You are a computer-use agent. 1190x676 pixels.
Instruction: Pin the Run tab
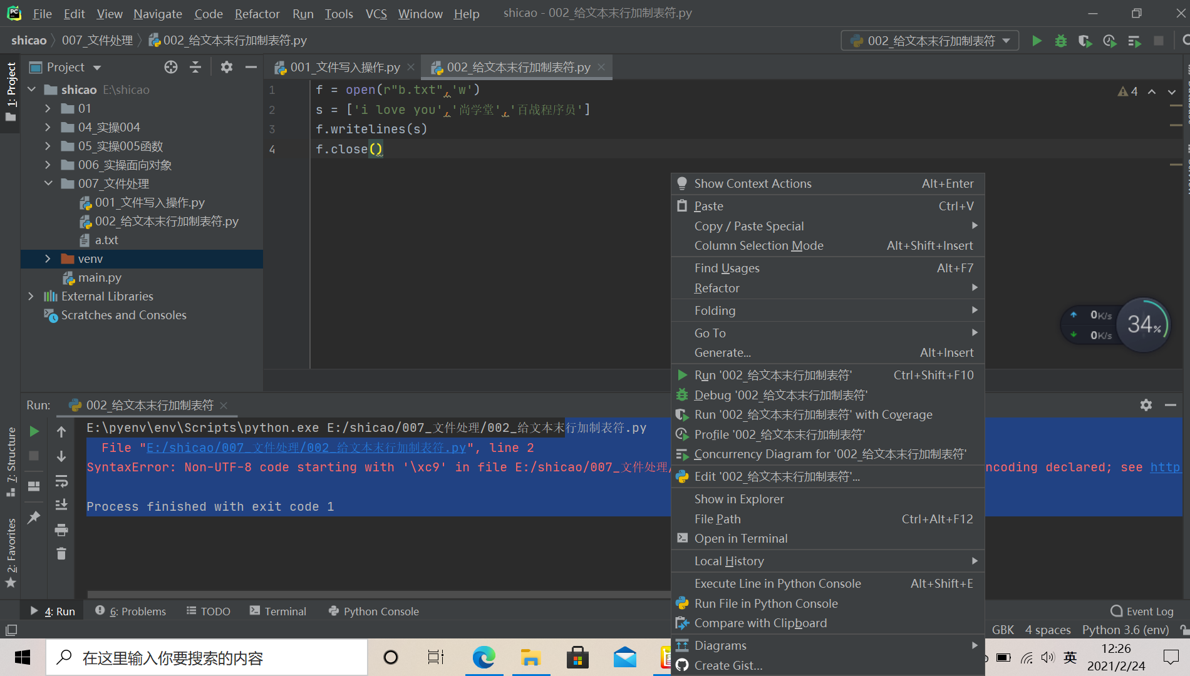click(34, 517)
